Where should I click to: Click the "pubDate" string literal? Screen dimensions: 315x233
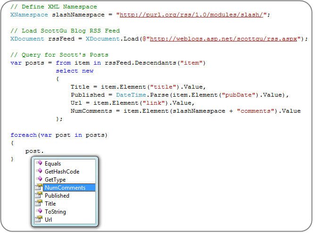239,95
